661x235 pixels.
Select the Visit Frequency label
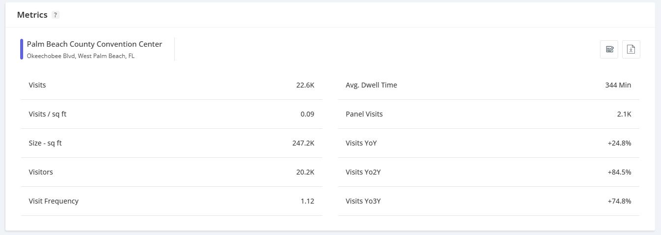pyautogui.click(x=54, y=201)
